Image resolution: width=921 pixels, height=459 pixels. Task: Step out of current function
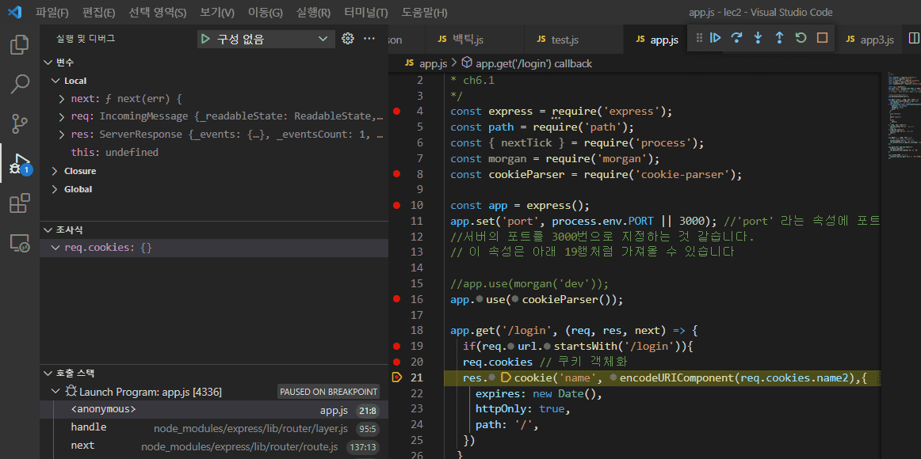tap(779, 38)
